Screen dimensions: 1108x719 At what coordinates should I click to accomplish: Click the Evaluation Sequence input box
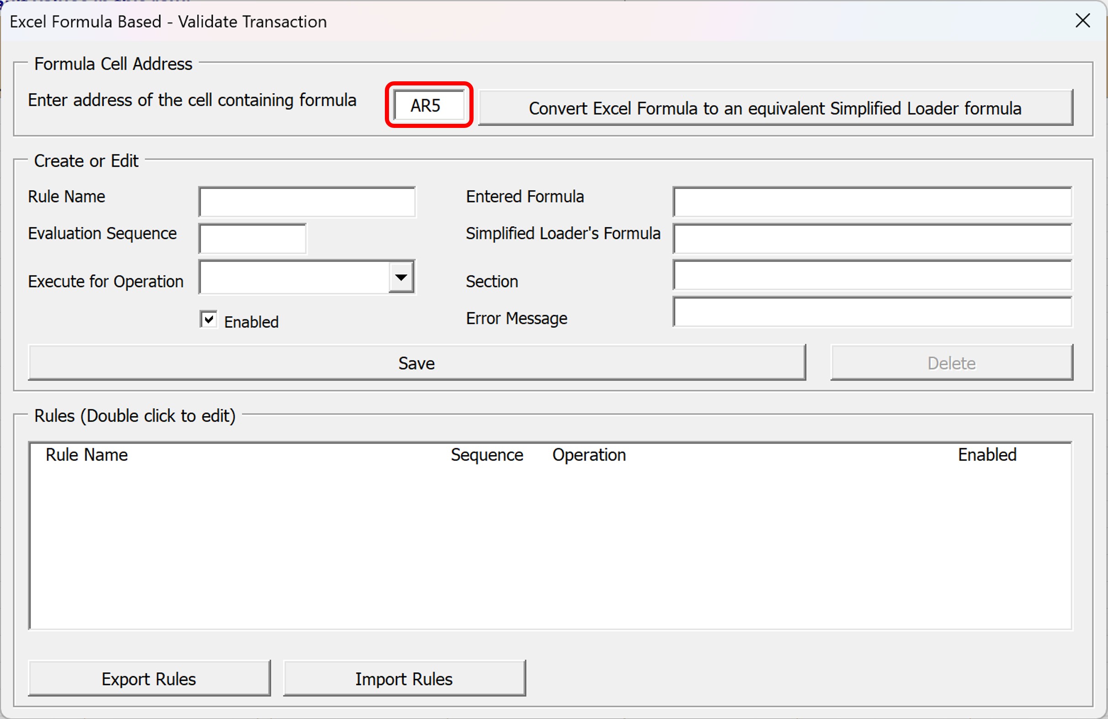point(252,238)
